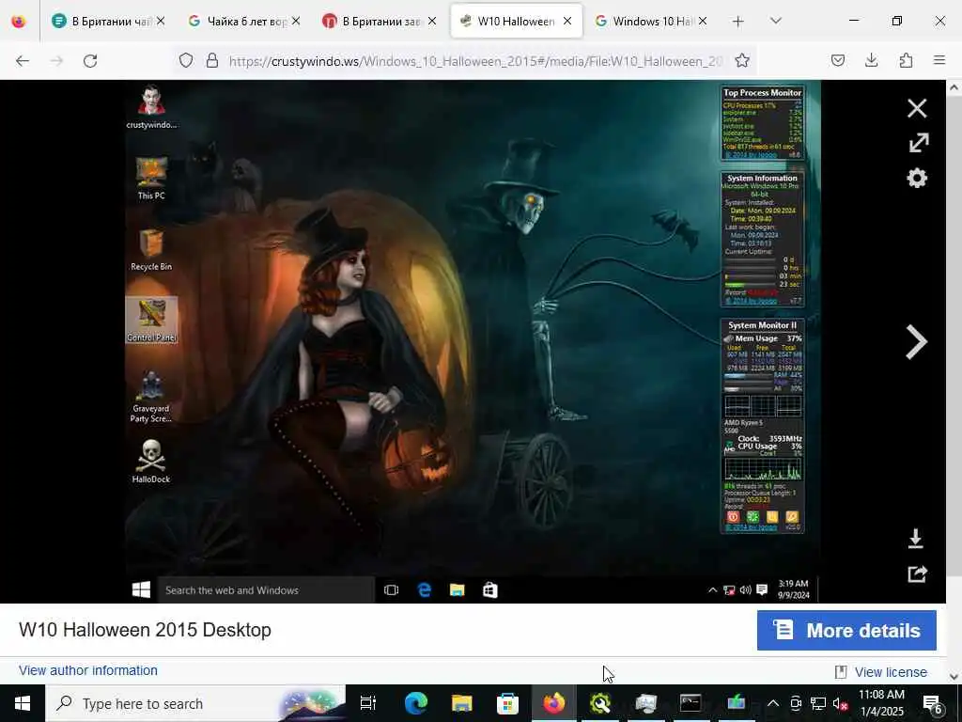The width and height of the screenshot is (962, 722).
Task: Show hidden system tray icons chevron
Action: point(773,703)
